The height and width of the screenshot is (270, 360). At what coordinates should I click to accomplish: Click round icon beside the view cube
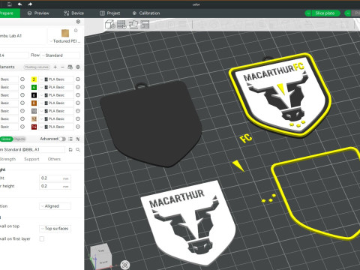tap(125, 265)
